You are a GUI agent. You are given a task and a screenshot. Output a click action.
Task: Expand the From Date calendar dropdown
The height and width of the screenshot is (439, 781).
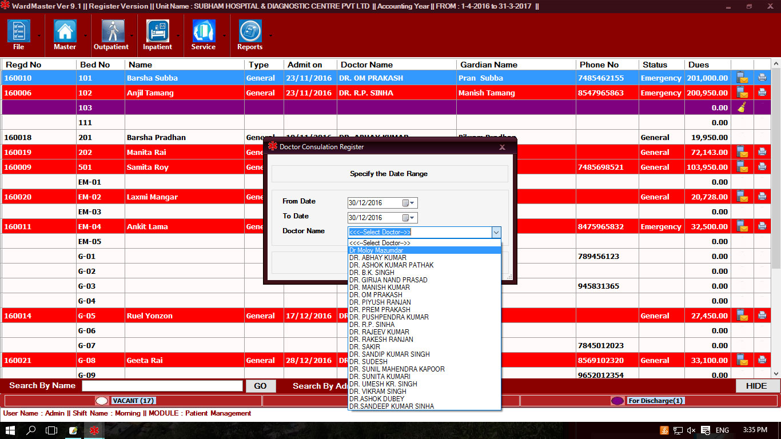point(409,203)
